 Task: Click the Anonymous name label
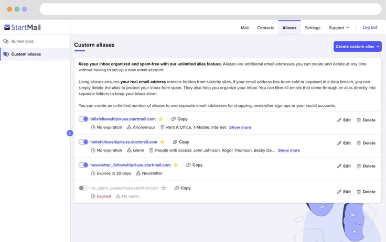144,127
